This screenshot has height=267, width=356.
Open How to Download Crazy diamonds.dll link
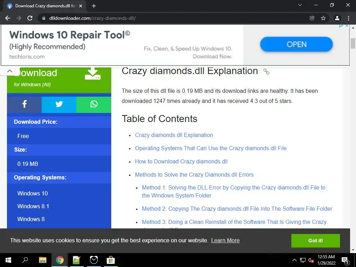(x=181, y=161)
